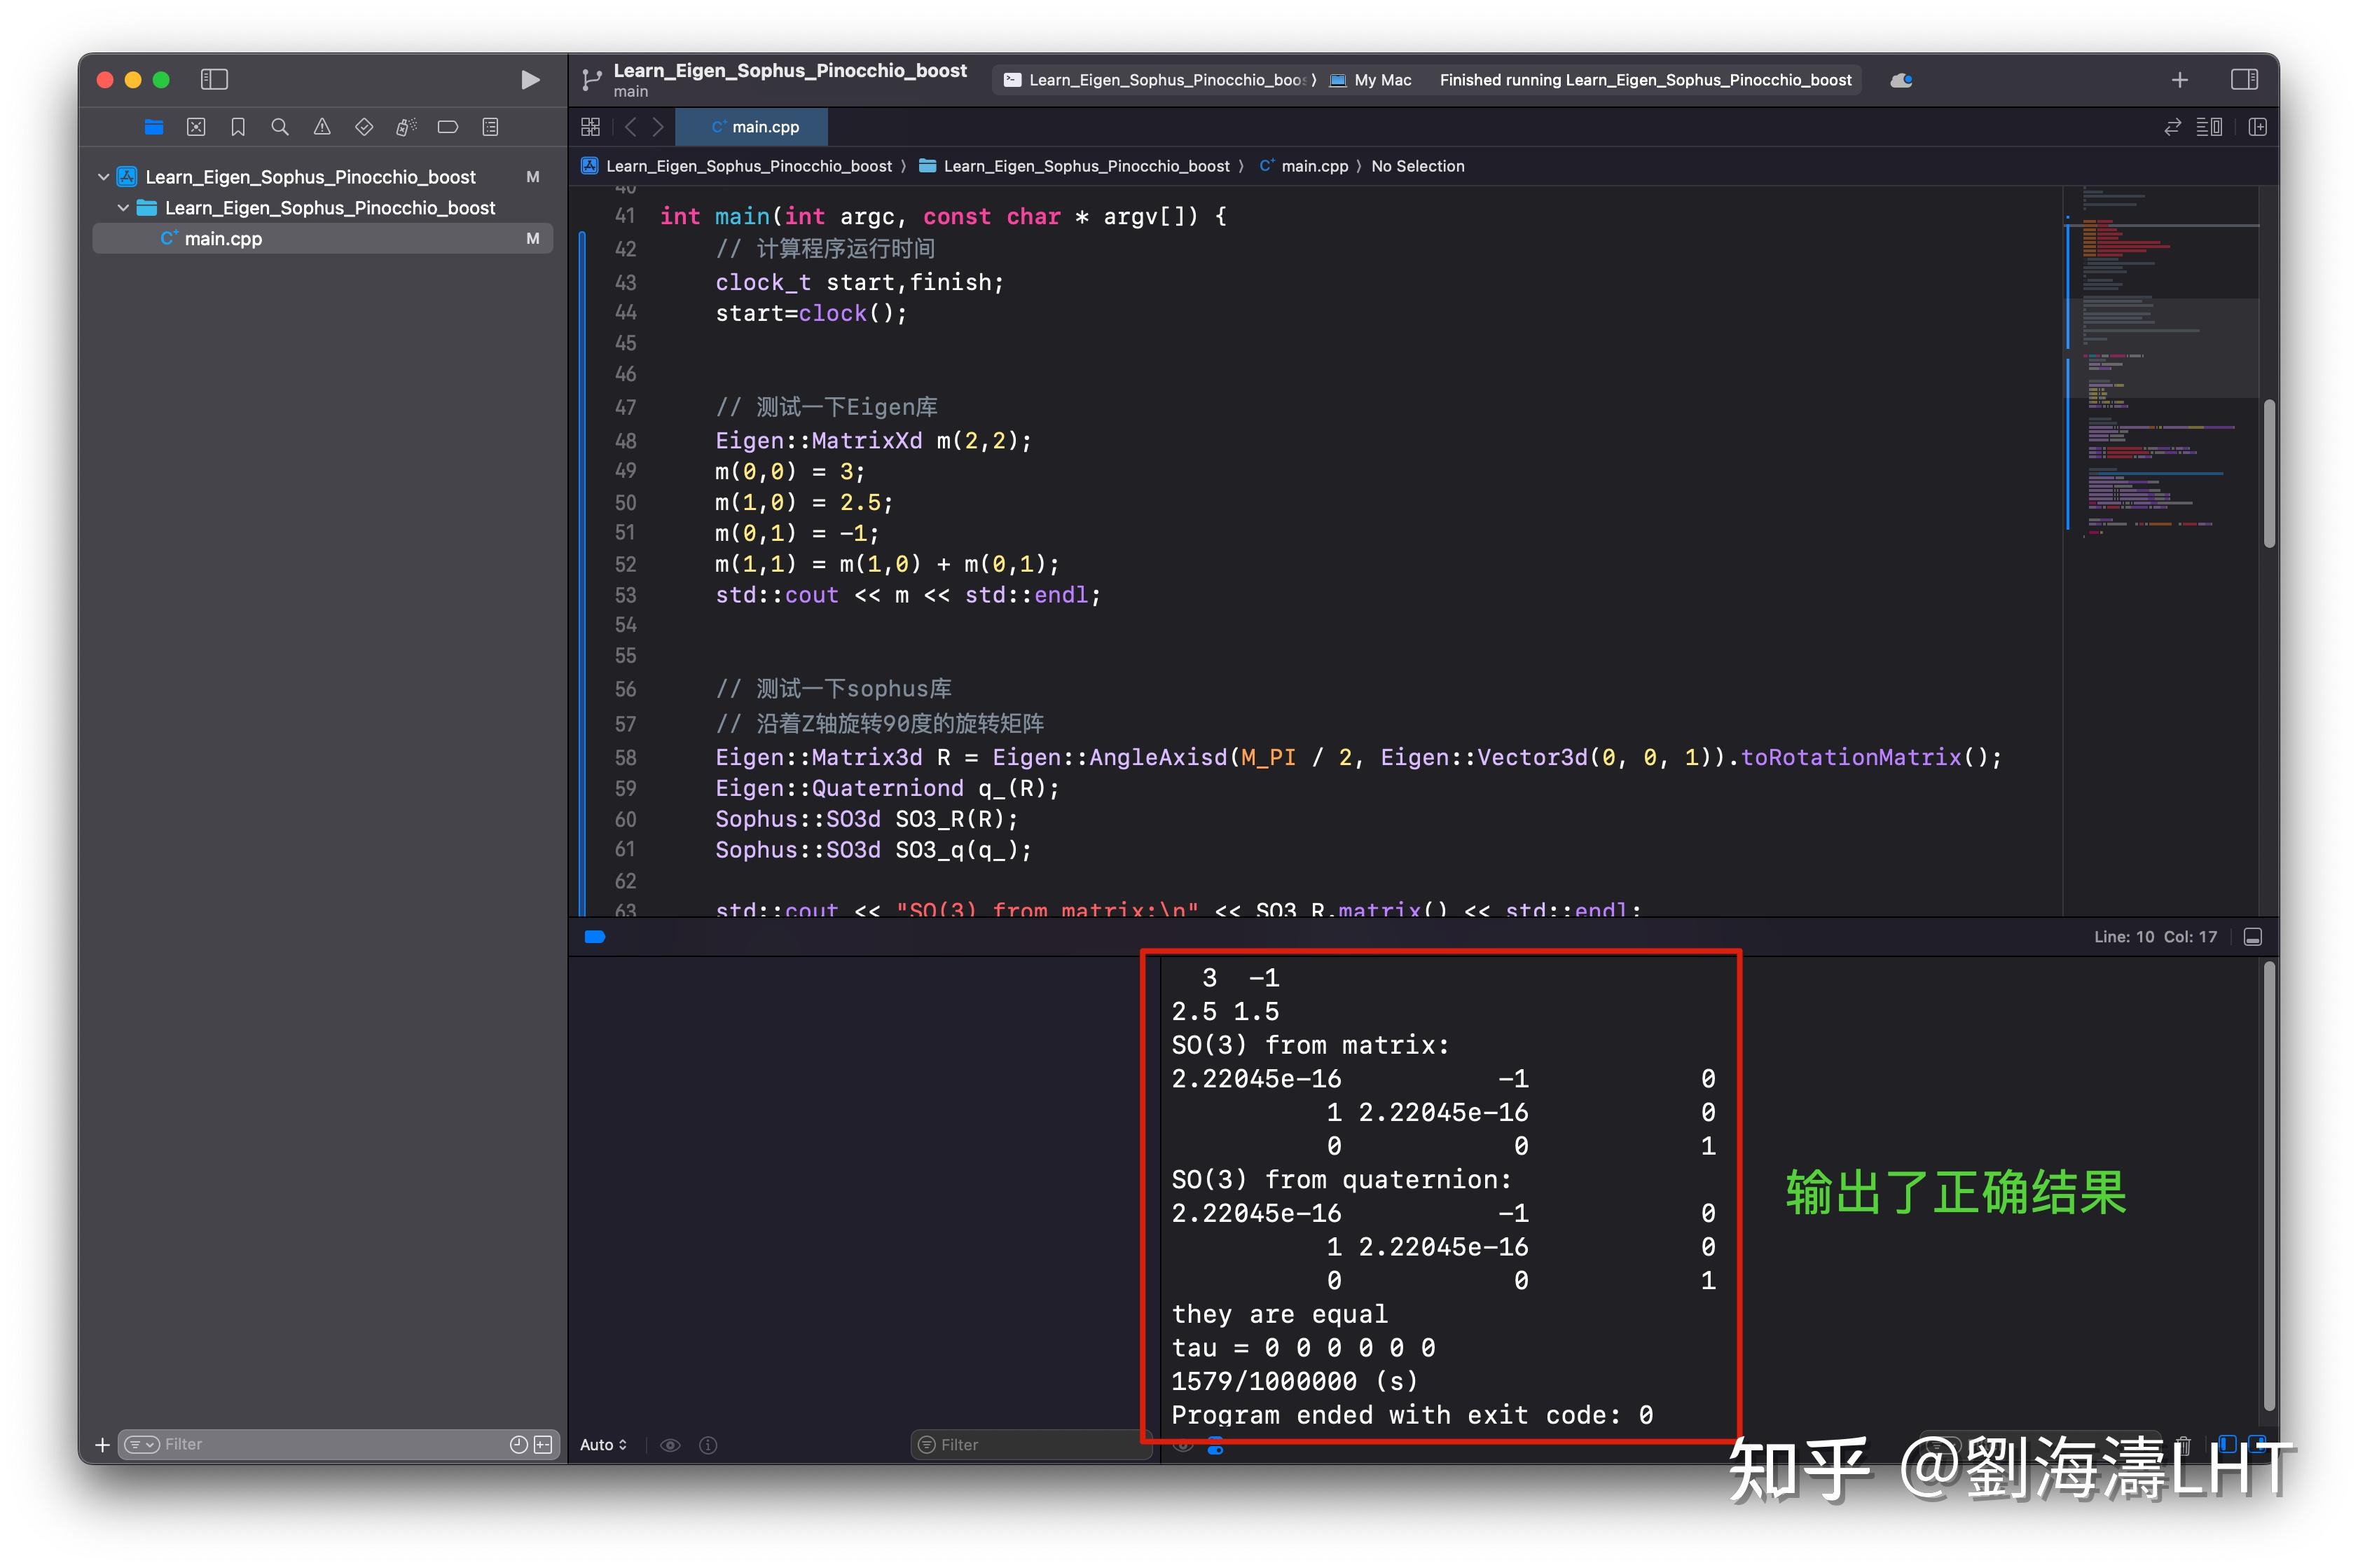Click the Run button to build and run
Viewport: 2358px width, 1568px height.
click(531, 79)
